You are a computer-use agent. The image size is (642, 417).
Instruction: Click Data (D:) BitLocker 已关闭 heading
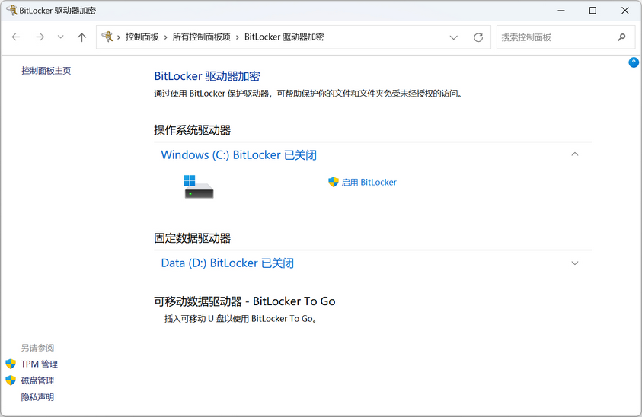point(227,263)
